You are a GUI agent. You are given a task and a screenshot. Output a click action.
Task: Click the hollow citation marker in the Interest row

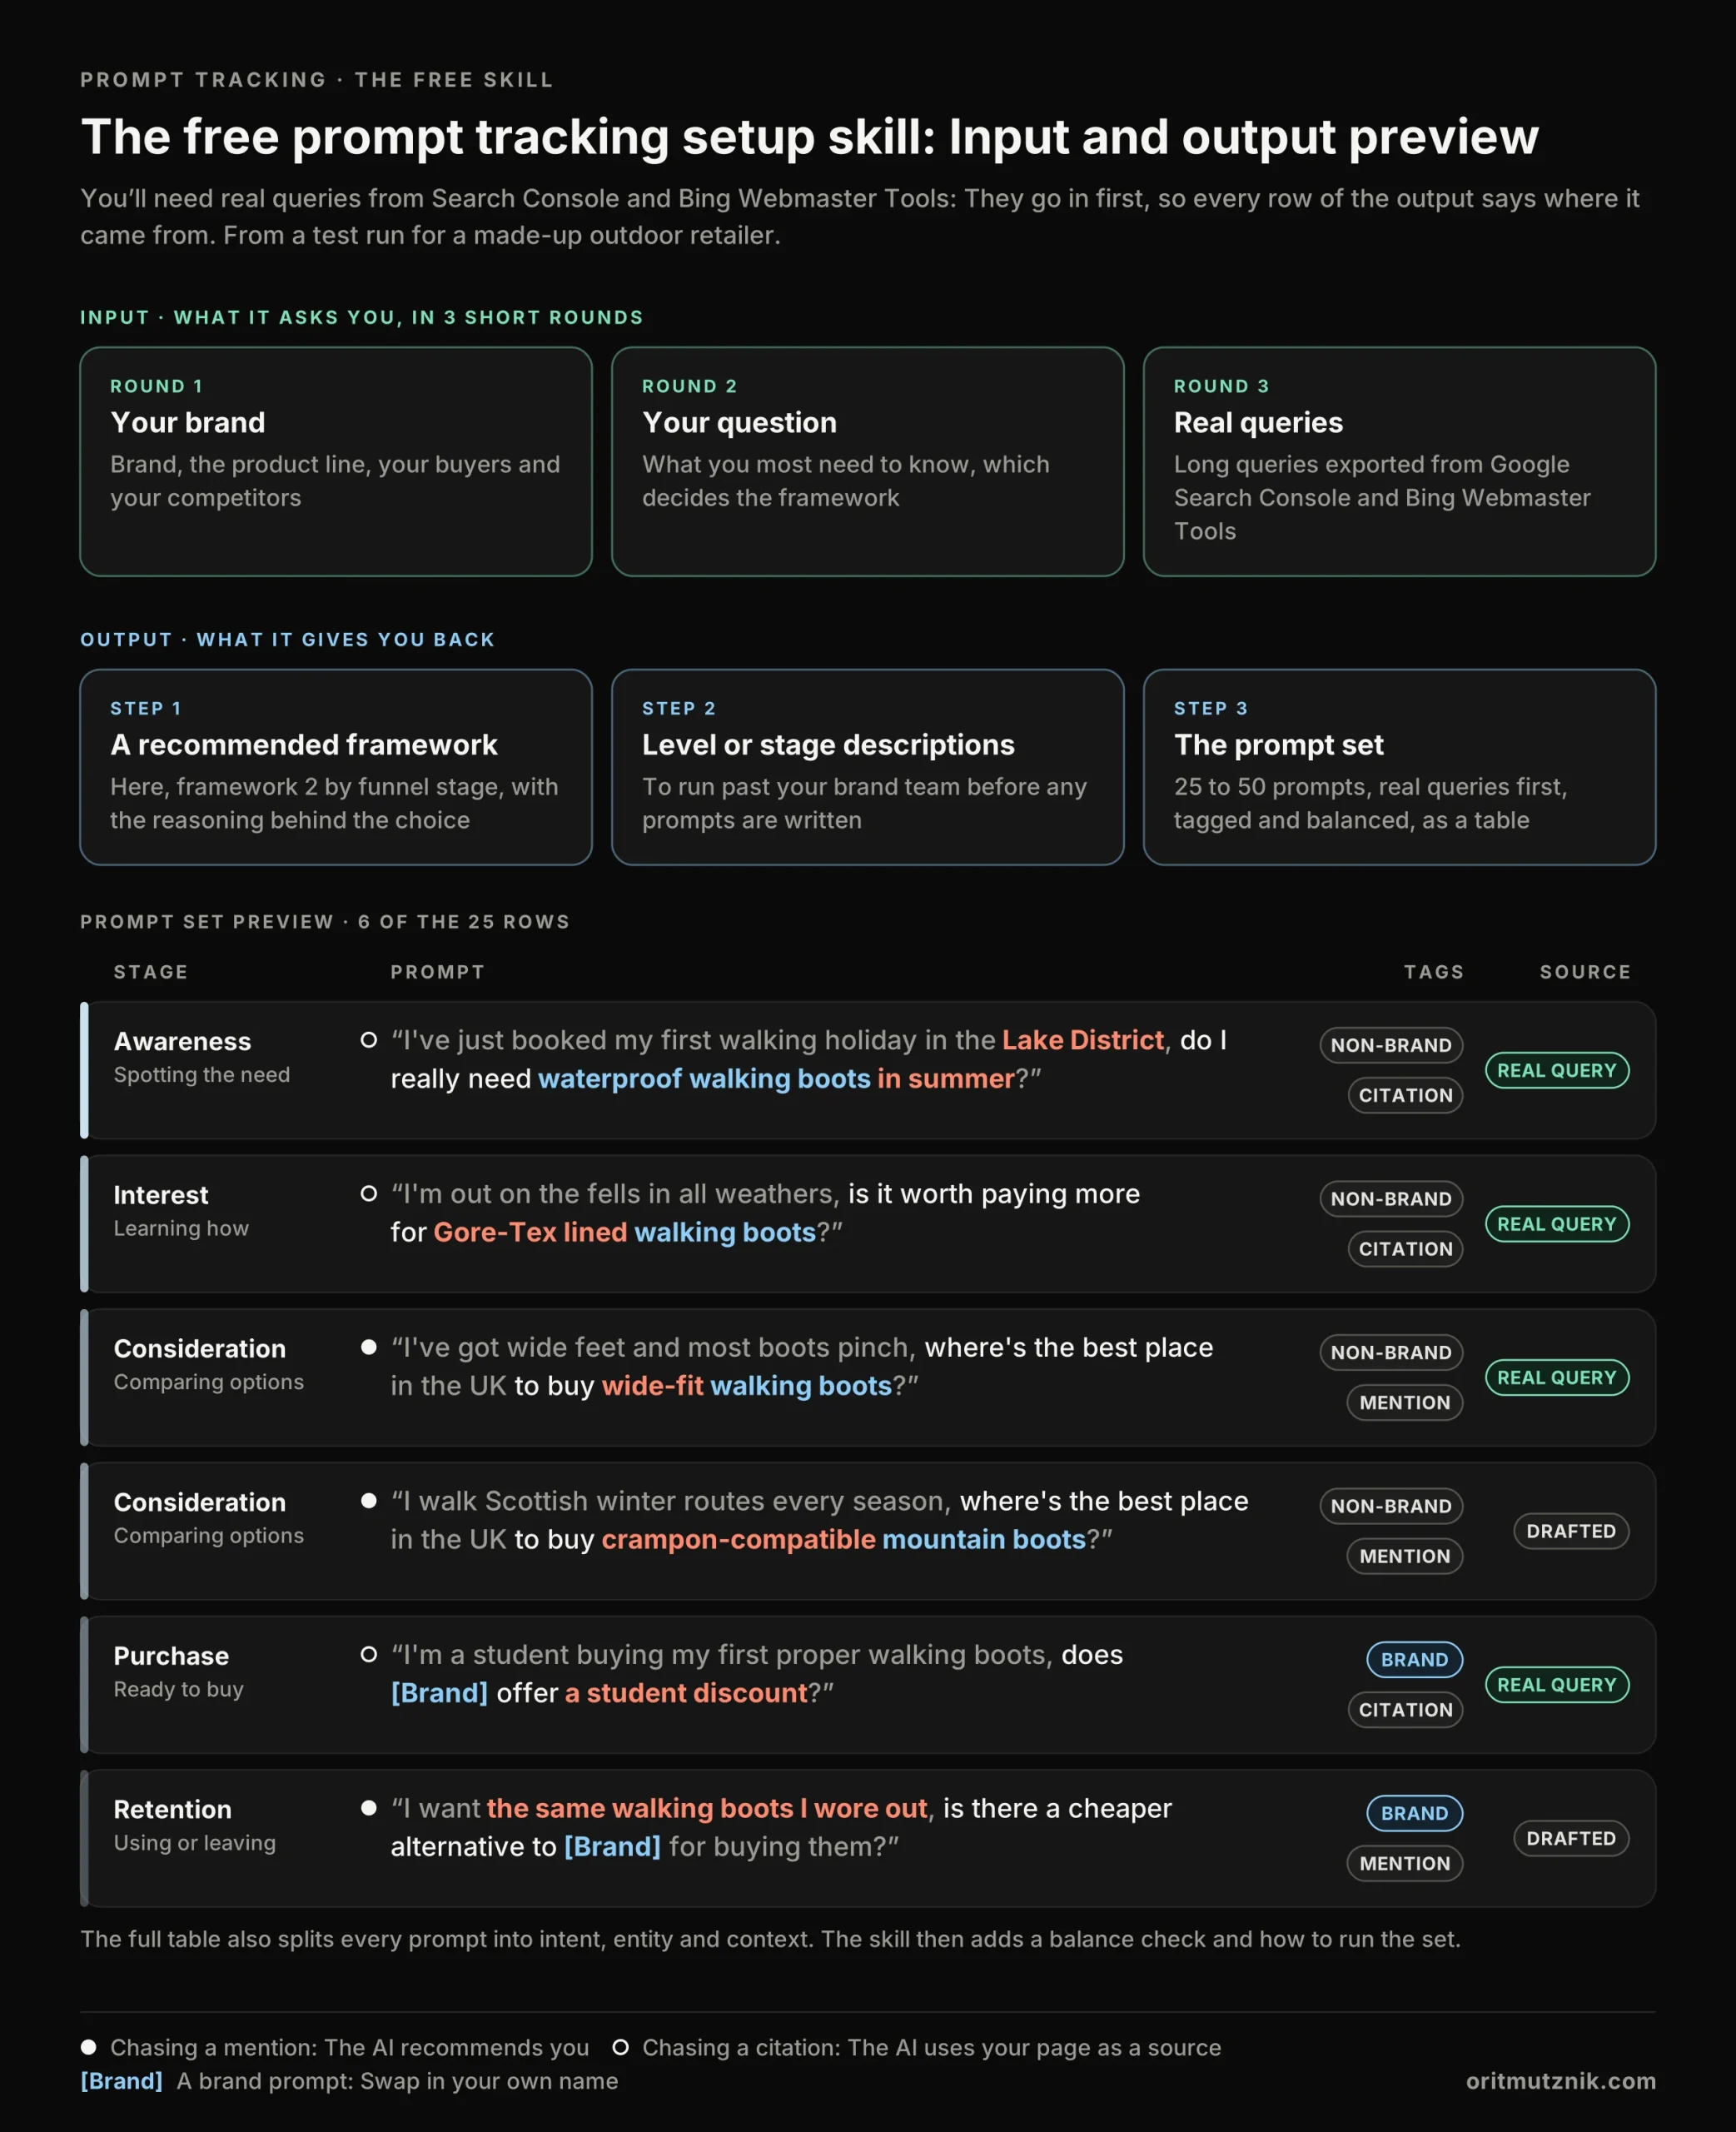tap(369, 1194)
